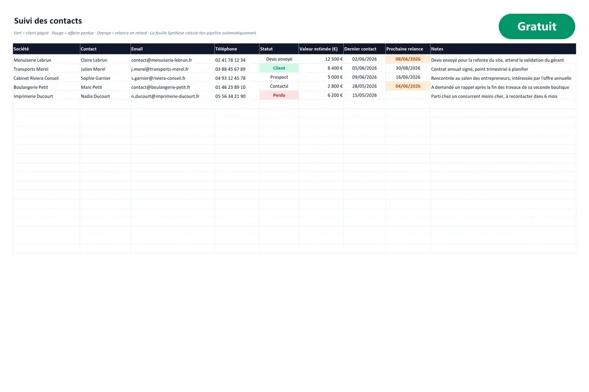Select the Contact column header

[105, 49]
